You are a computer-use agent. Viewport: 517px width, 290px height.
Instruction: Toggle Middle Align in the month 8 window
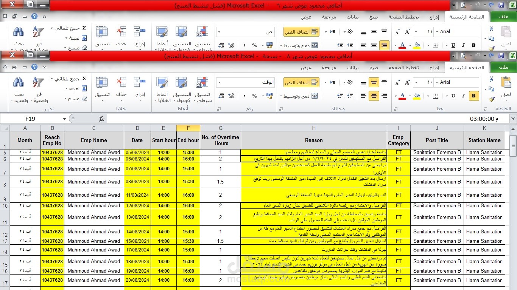pyautogui.click(x=374, y=82)
